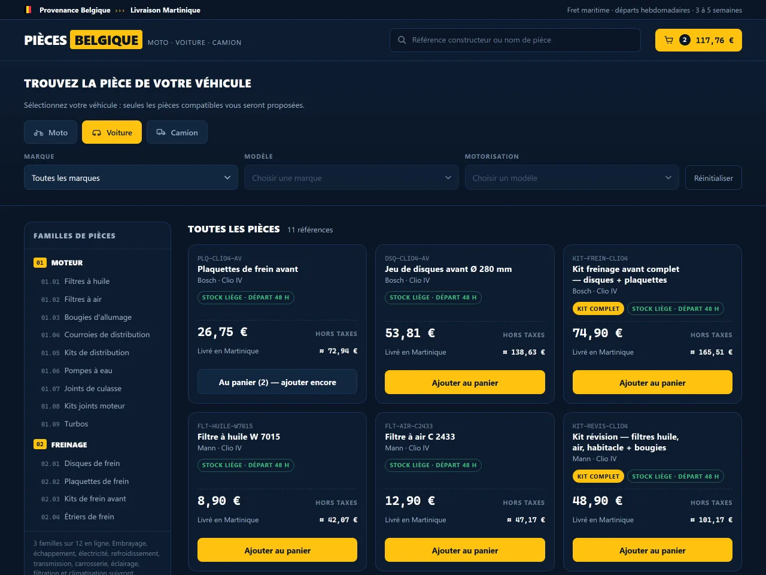Click the FLT-AIR-C2433 reference code
This screenshot has width=766, height=575.
[409, 426]
